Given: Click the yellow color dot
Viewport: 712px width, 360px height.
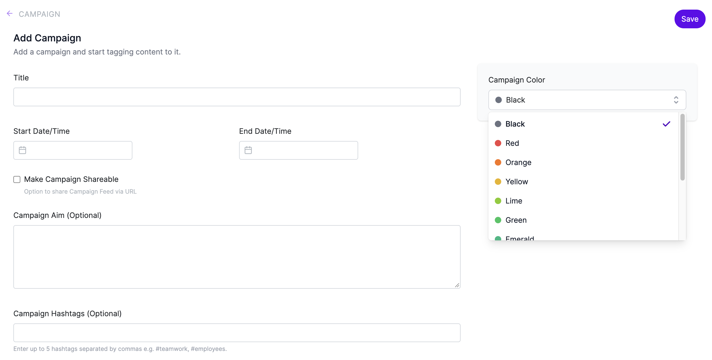Looking at the screenshot, I should (x=498, y=182).
